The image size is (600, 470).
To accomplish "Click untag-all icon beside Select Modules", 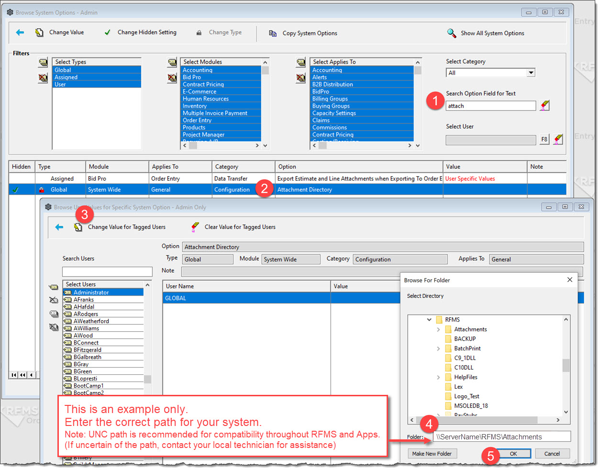I will click(x=172, y=78).
